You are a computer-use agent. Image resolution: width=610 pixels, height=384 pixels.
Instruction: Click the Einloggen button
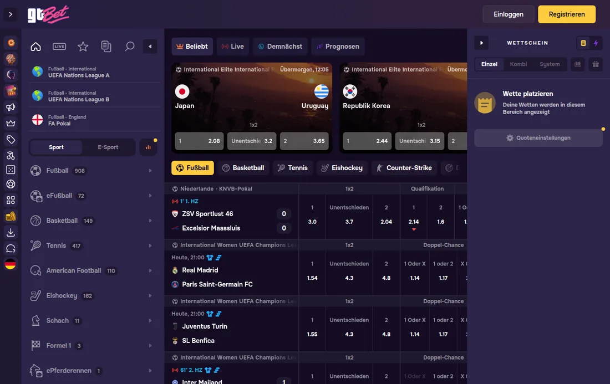click(509, 14)
